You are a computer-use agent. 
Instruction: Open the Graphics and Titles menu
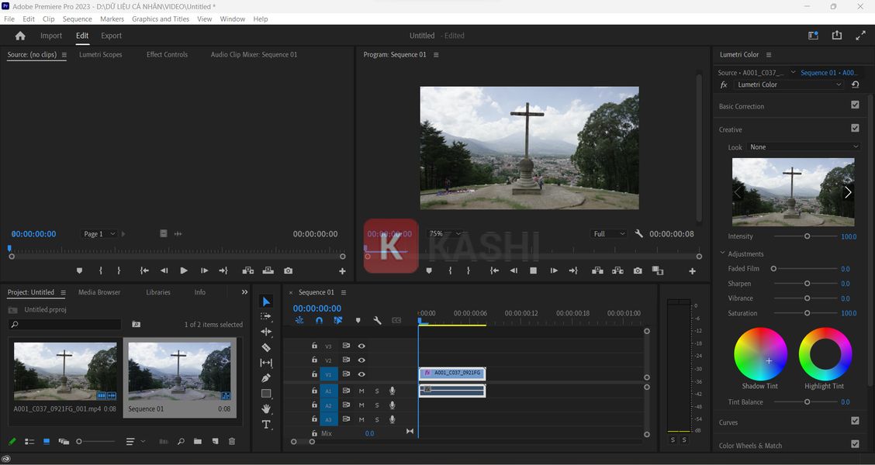point(161,19)
